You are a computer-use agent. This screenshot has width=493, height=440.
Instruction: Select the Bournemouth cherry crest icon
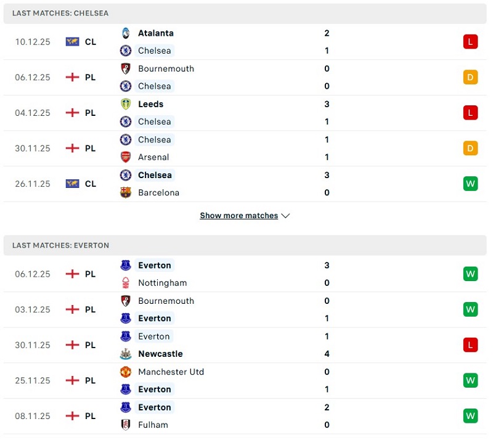point(126,69)
